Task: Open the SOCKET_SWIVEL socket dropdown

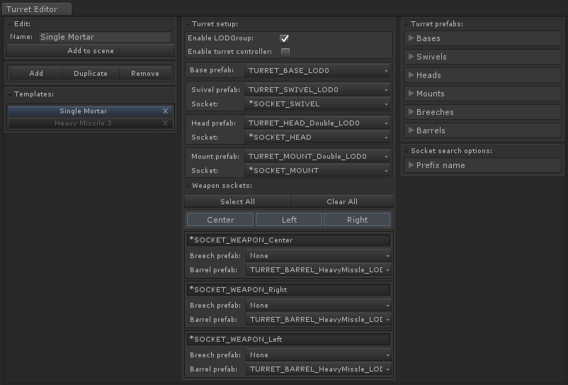Action: click(317, 104)
